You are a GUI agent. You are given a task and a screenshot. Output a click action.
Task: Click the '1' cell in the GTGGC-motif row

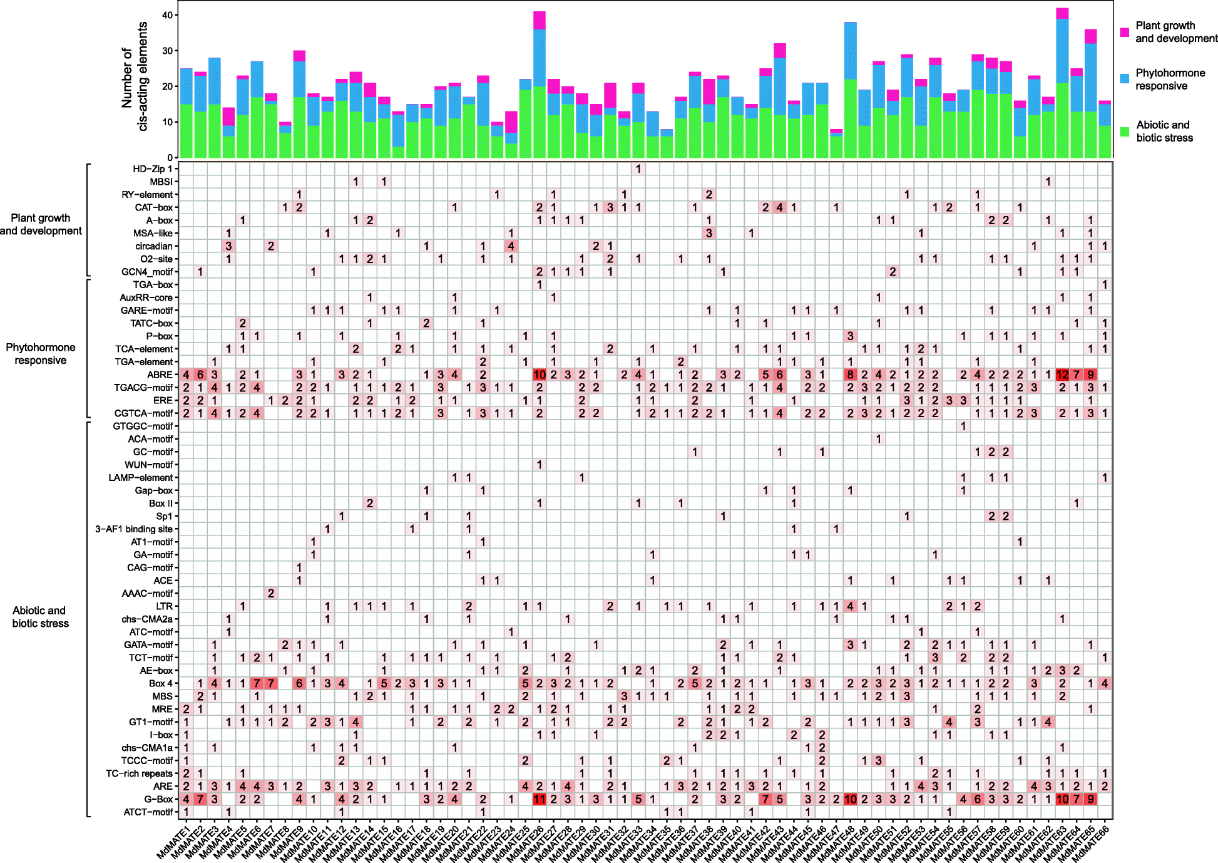click(963, 426)
